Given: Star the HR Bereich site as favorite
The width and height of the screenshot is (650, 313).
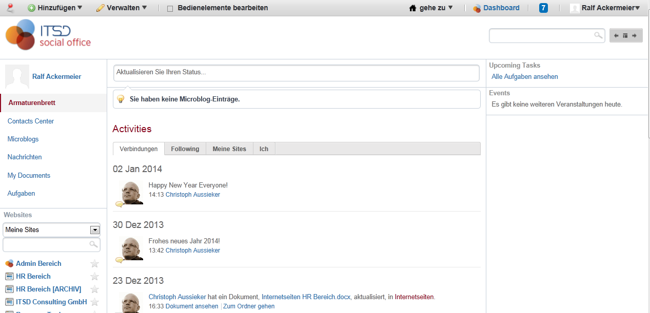Looking at the screenshot, I should tap(94, 277).
